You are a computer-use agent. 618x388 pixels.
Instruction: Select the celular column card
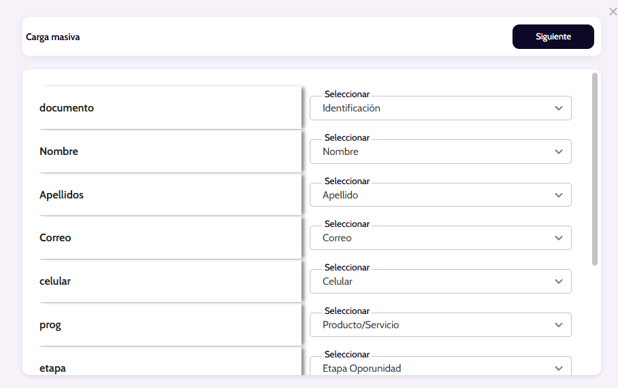coord(170,281)
